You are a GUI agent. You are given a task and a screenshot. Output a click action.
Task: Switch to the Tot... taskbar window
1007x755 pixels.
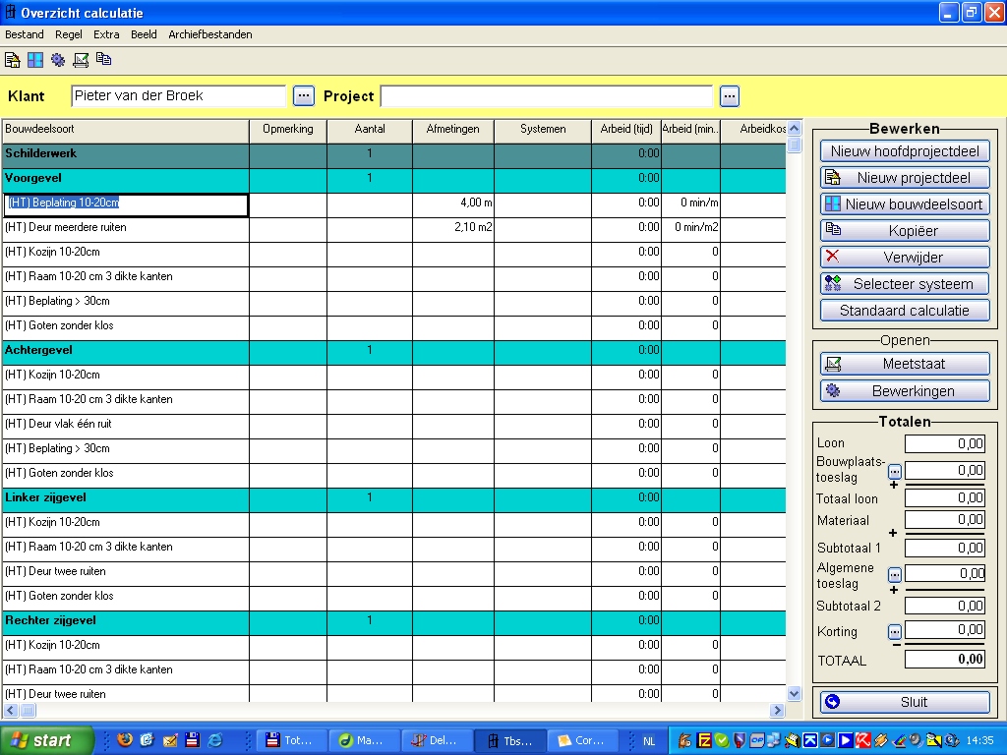[291, 741]
